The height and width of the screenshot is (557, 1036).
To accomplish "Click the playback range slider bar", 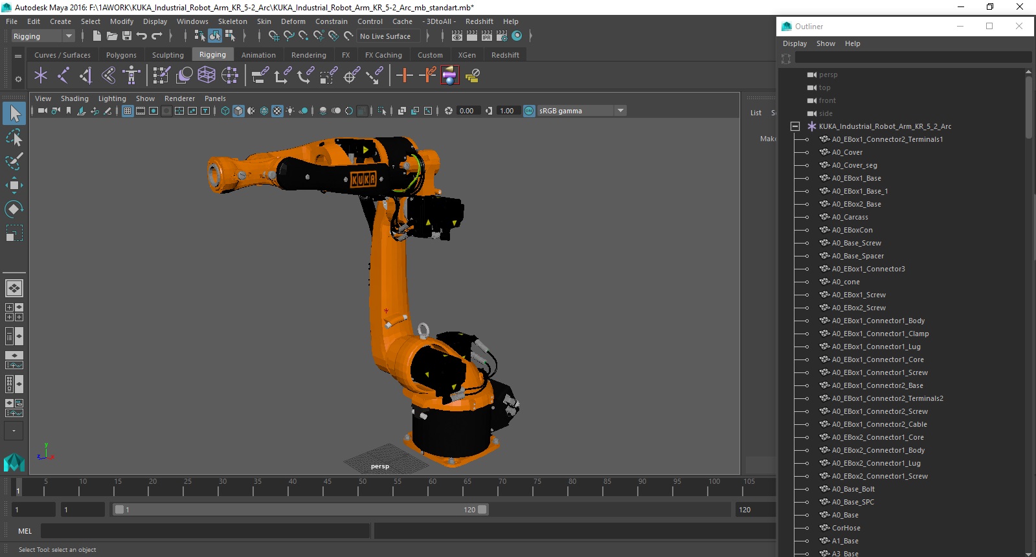I will 300,510.
